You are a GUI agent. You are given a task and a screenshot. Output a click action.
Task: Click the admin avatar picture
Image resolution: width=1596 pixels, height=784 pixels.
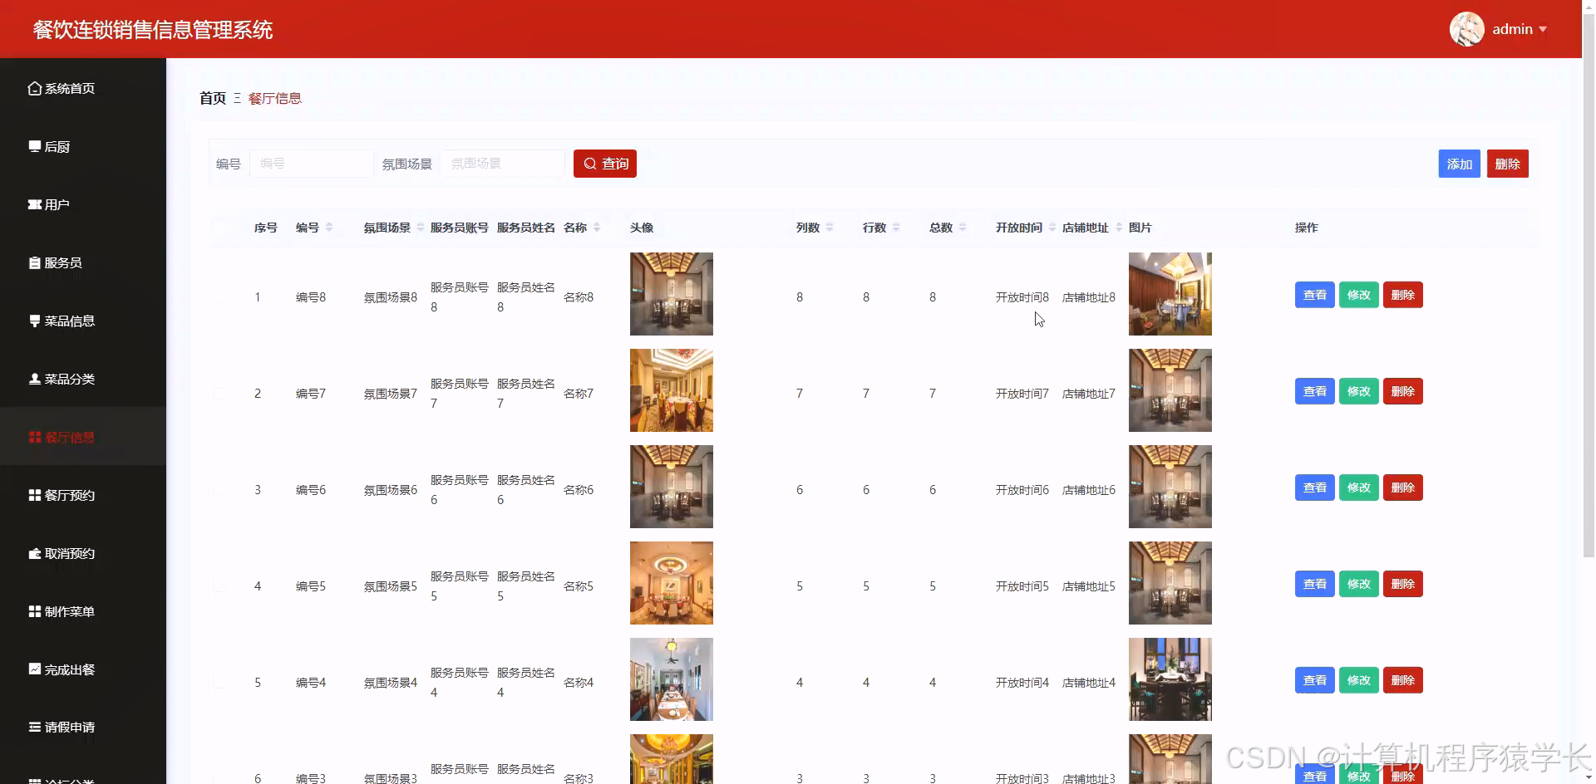(x=1467, y=29)
